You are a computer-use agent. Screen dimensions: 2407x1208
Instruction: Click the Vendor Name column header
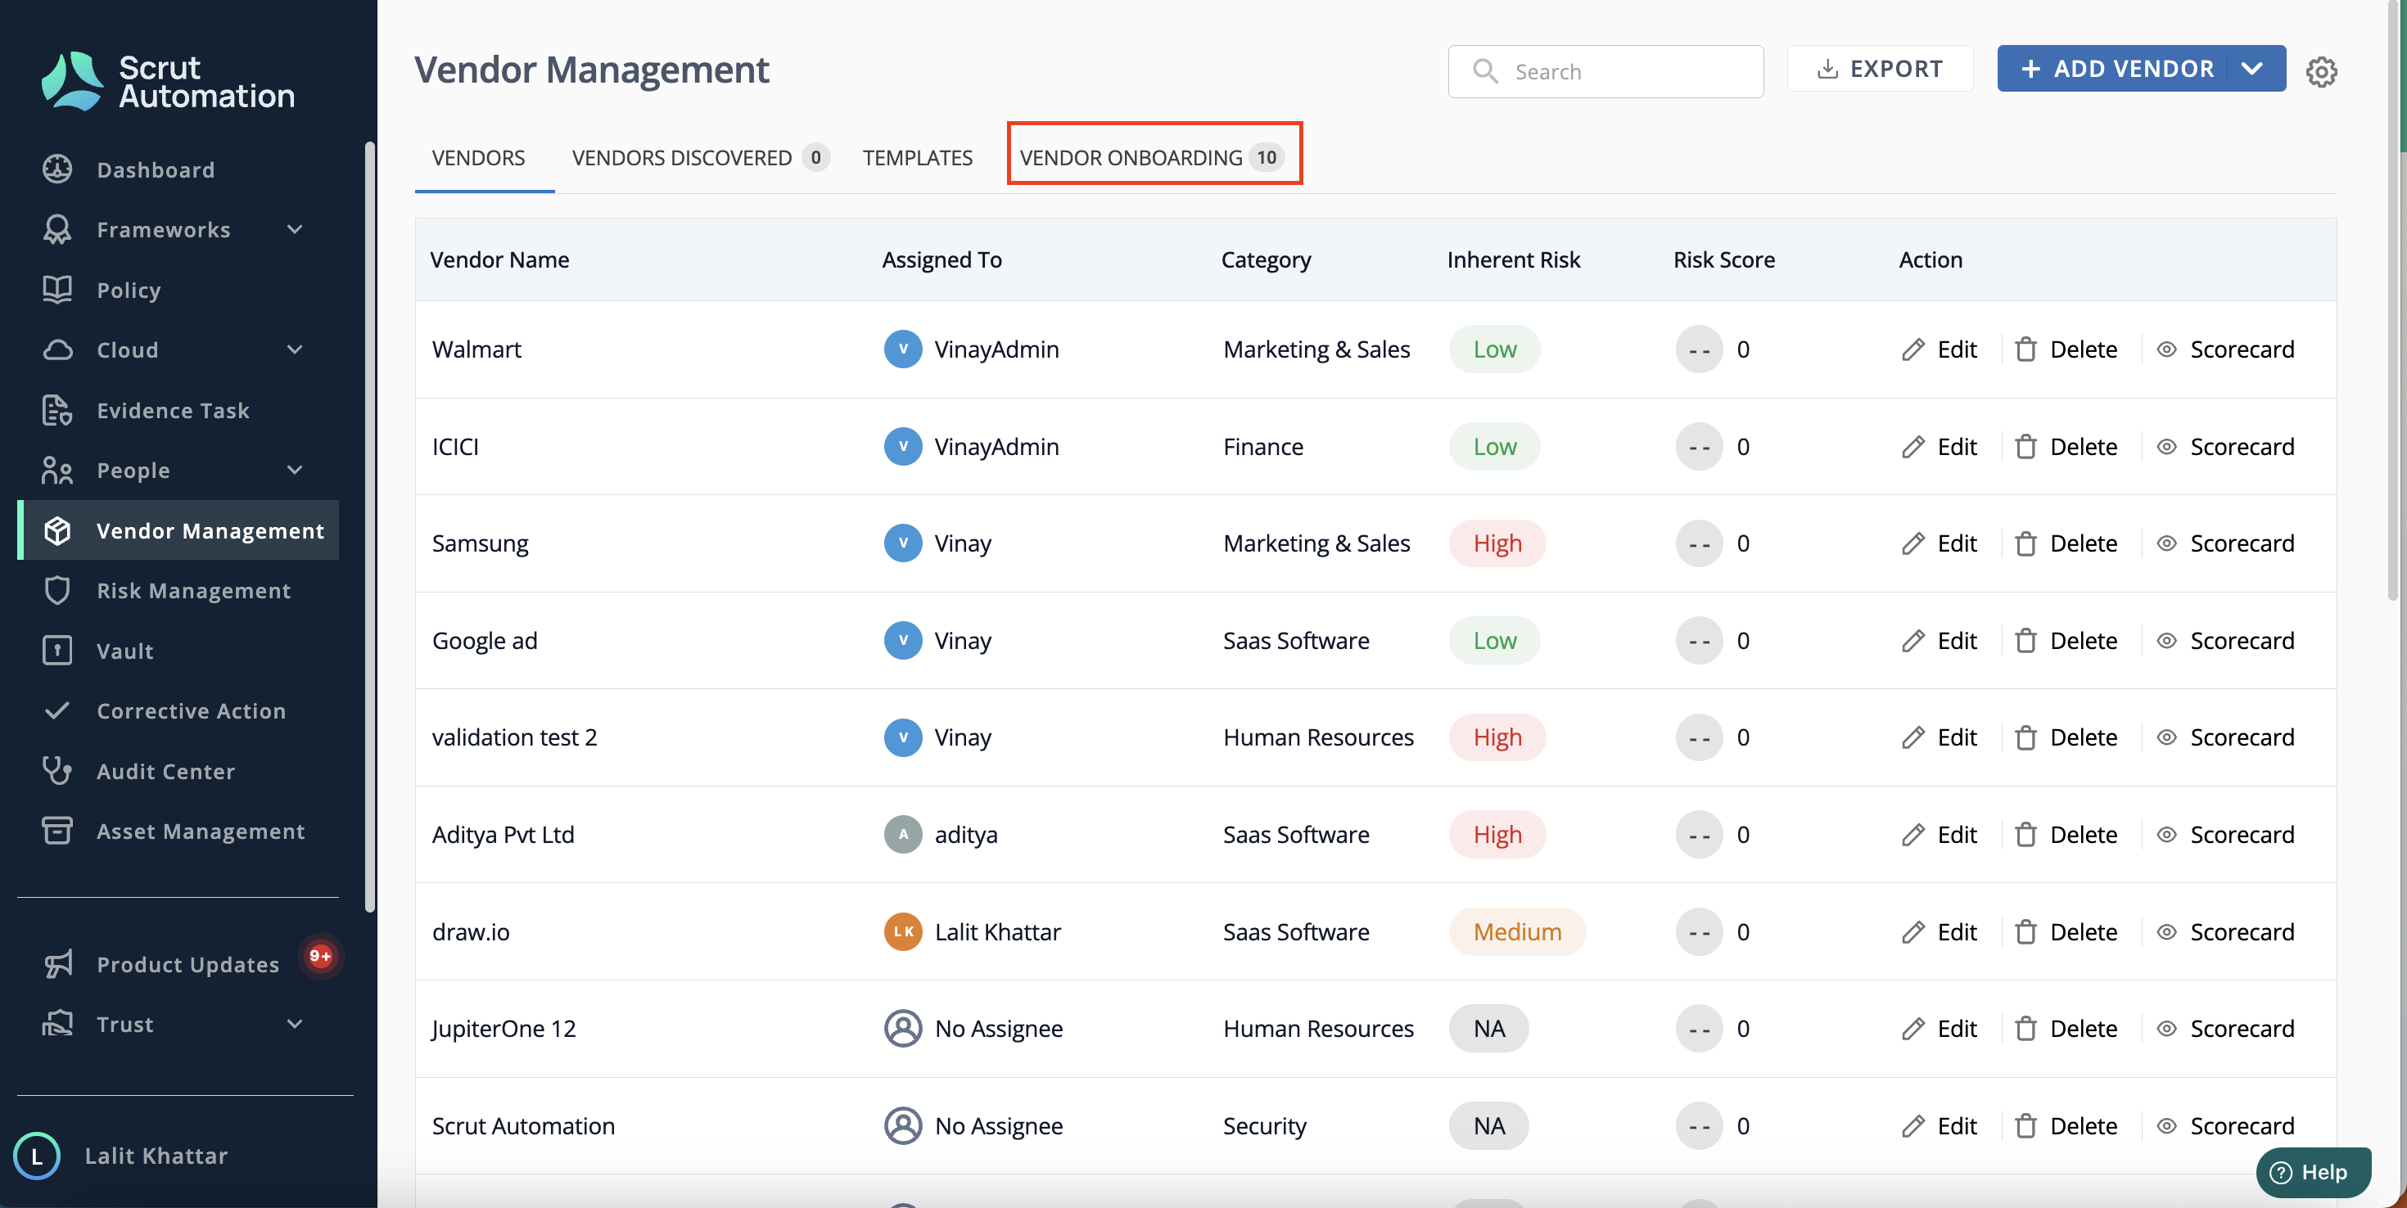click(499, 259)
